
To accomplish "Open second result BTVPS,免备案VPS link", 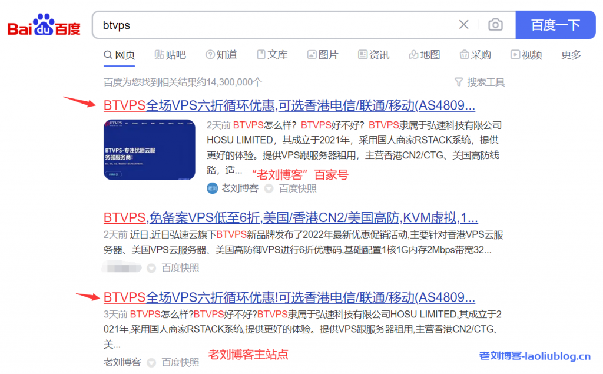I will click(x=290, y=217).
